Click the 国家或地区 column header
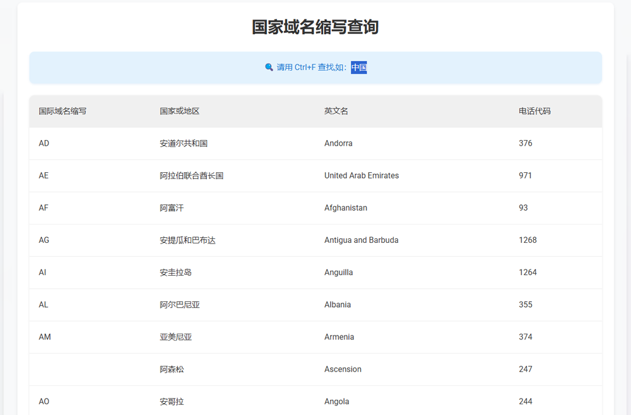The height and width of the screenshot is (415, 631). click(x=179, y=111)
